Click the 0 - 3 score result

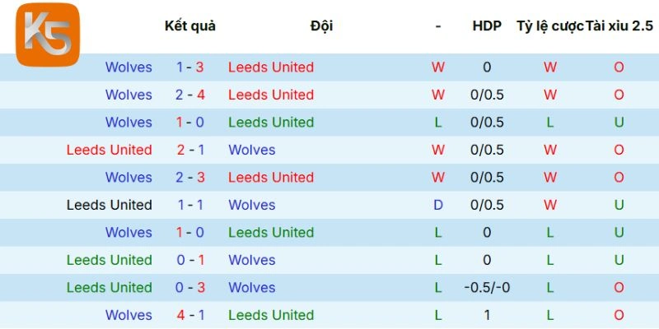(x=190, y=288)
